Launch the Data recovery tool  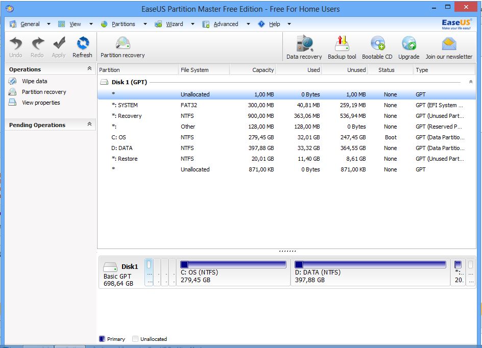pyautogui.click(x=304, y=43)
